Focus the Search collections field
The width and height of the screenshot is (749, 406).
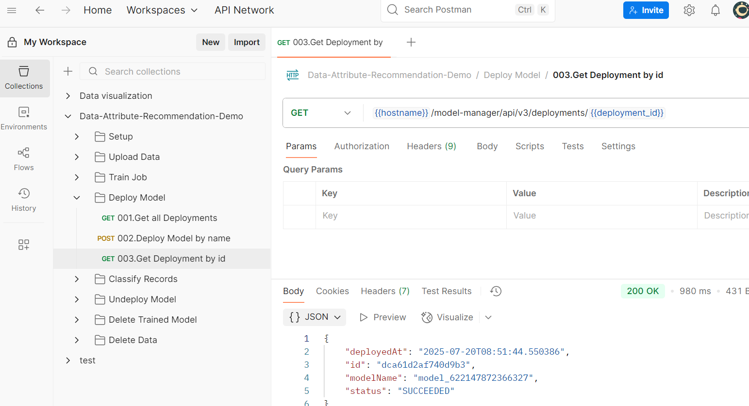172,71
